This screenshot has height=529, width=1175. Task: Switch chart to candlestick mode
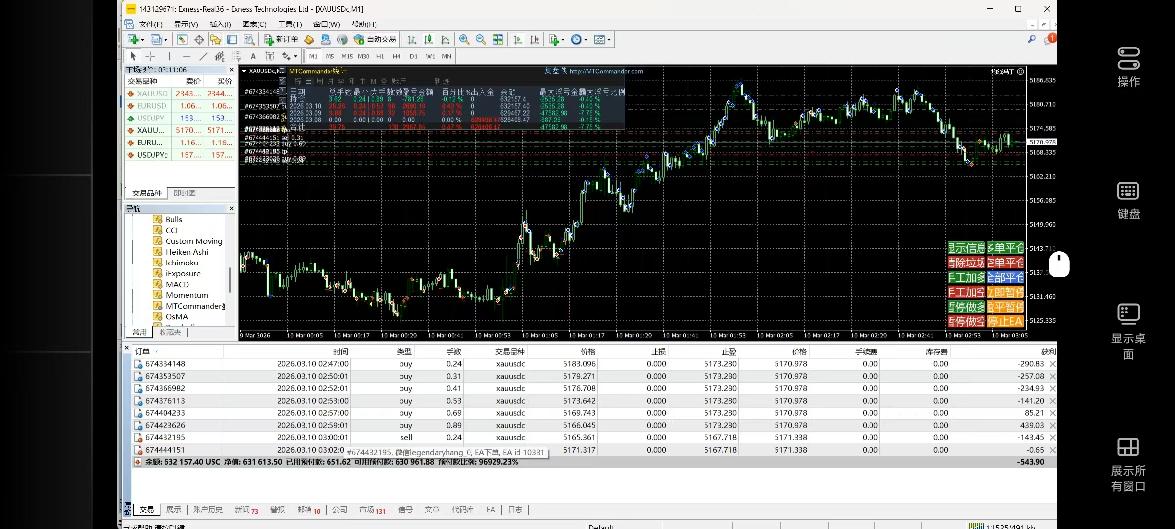(x=428, y=40)
